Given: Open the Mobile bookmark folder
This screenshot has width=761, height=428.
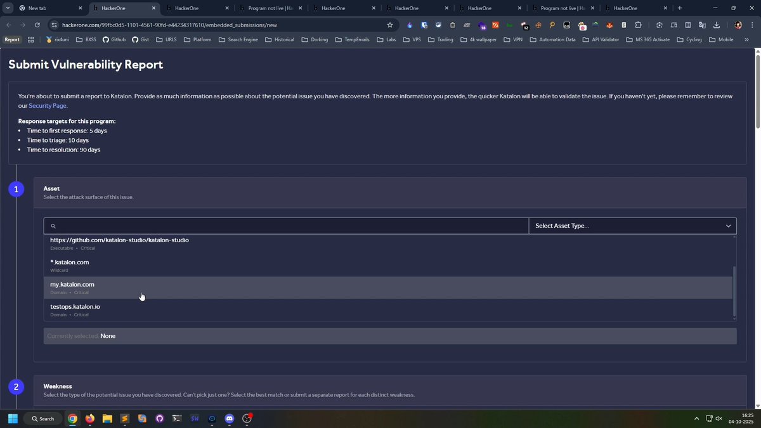Looking at the screenshot, I should [x=721, y=39].
